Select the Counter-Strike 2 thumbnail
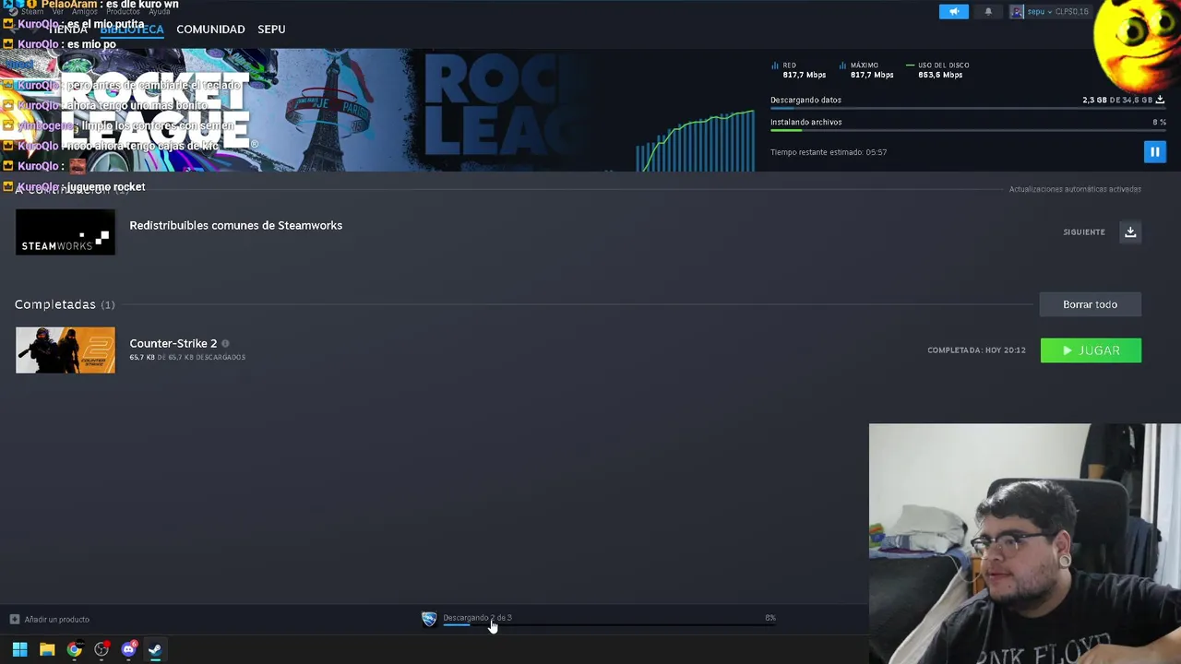This screenshot has width=1181, height=664. pos(66,350)
